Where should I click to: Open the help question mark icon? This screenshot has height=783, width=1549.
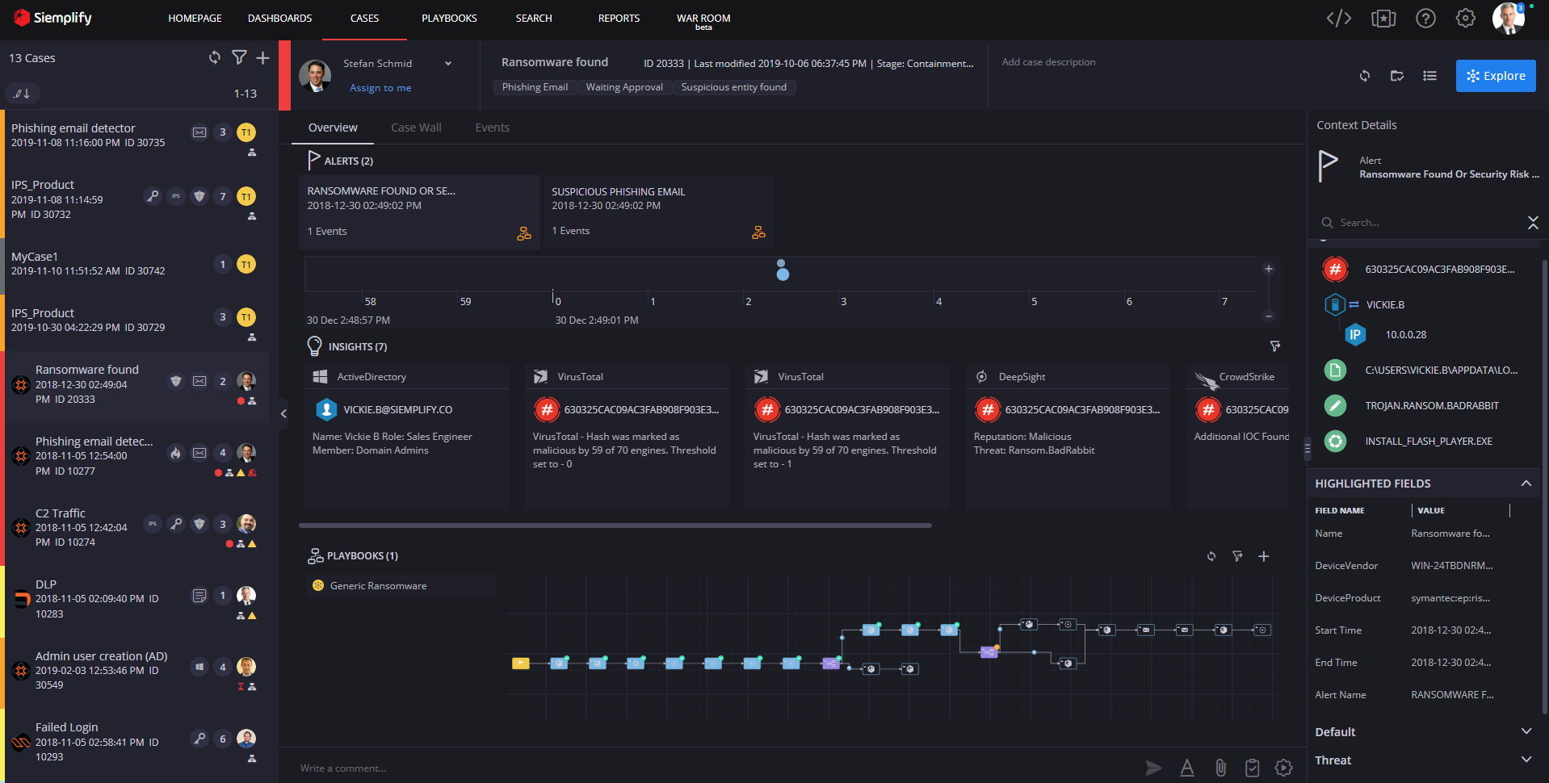tap(1425, 19)
